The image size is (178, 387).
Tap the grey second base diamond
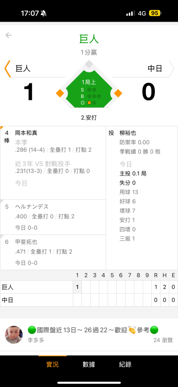(x=89, y=64)
